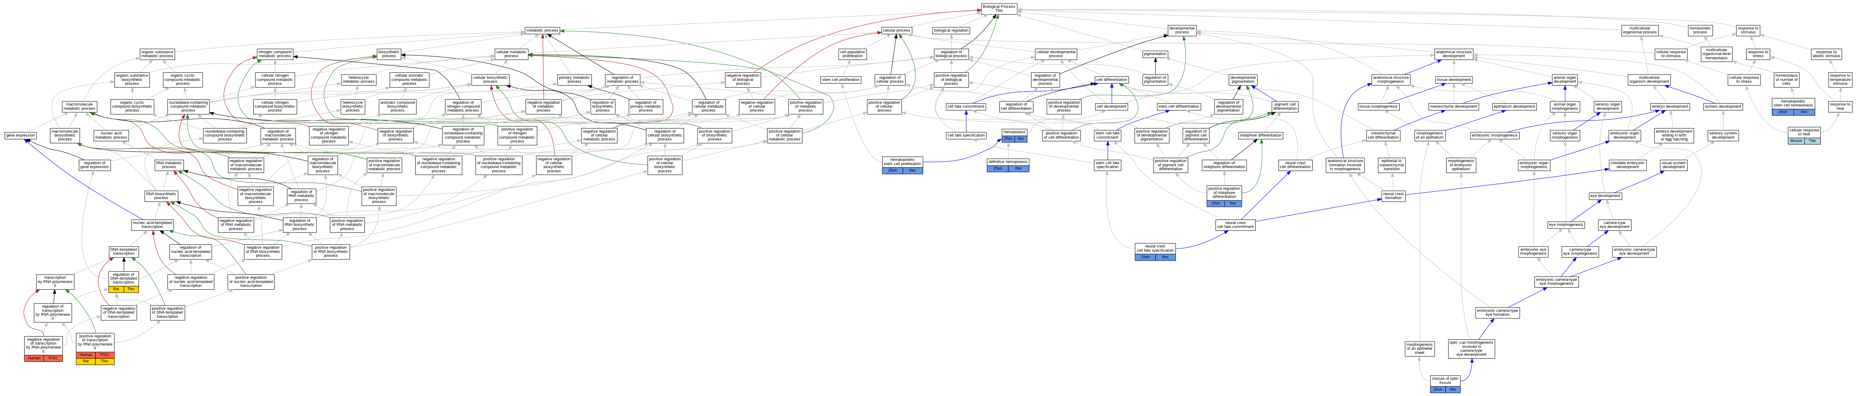This screenshot has height=396, width=1857.
Task: Select the 'biosynthetic process' node
Action: pyautogui.click(x=389, y=54)
